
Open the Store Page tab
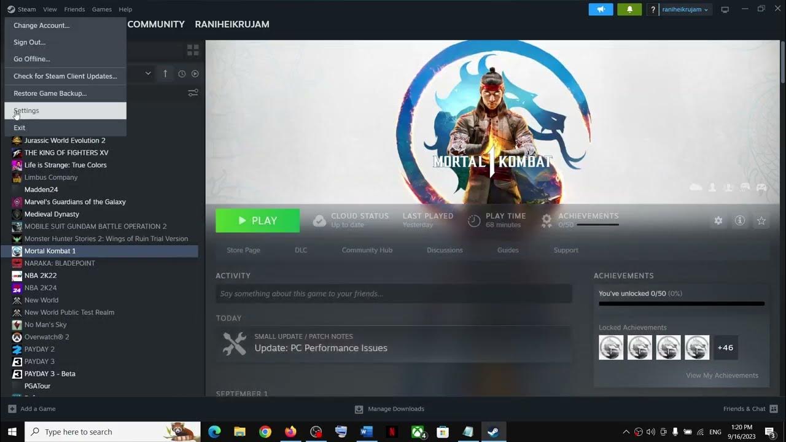point(244,250)
